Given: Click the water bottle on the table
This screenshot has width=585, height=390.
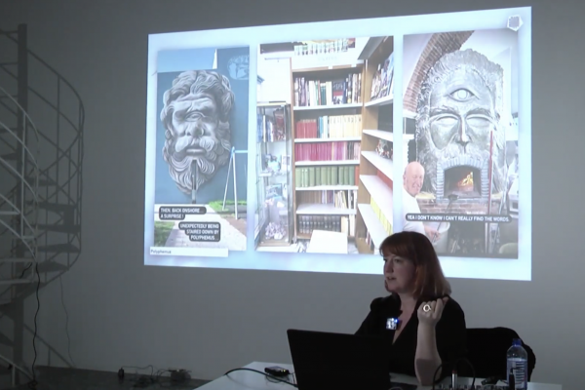Looking at the screenshot, I should (x=517, y=364).
